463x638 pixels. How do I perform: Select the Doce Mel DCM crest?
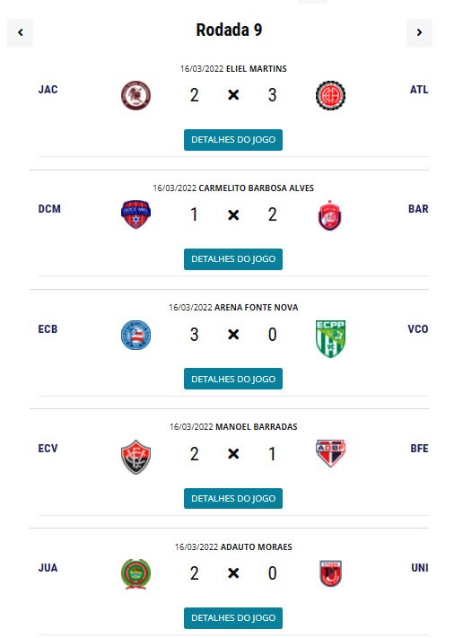point(135,214)
